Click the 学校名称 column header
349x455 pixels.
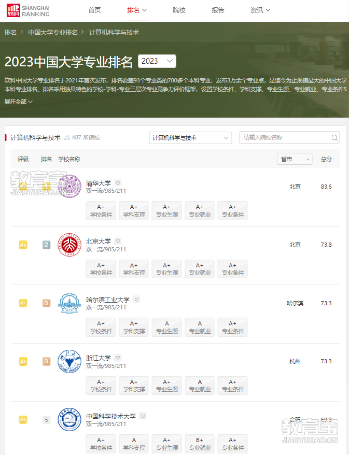click(69, 159)
